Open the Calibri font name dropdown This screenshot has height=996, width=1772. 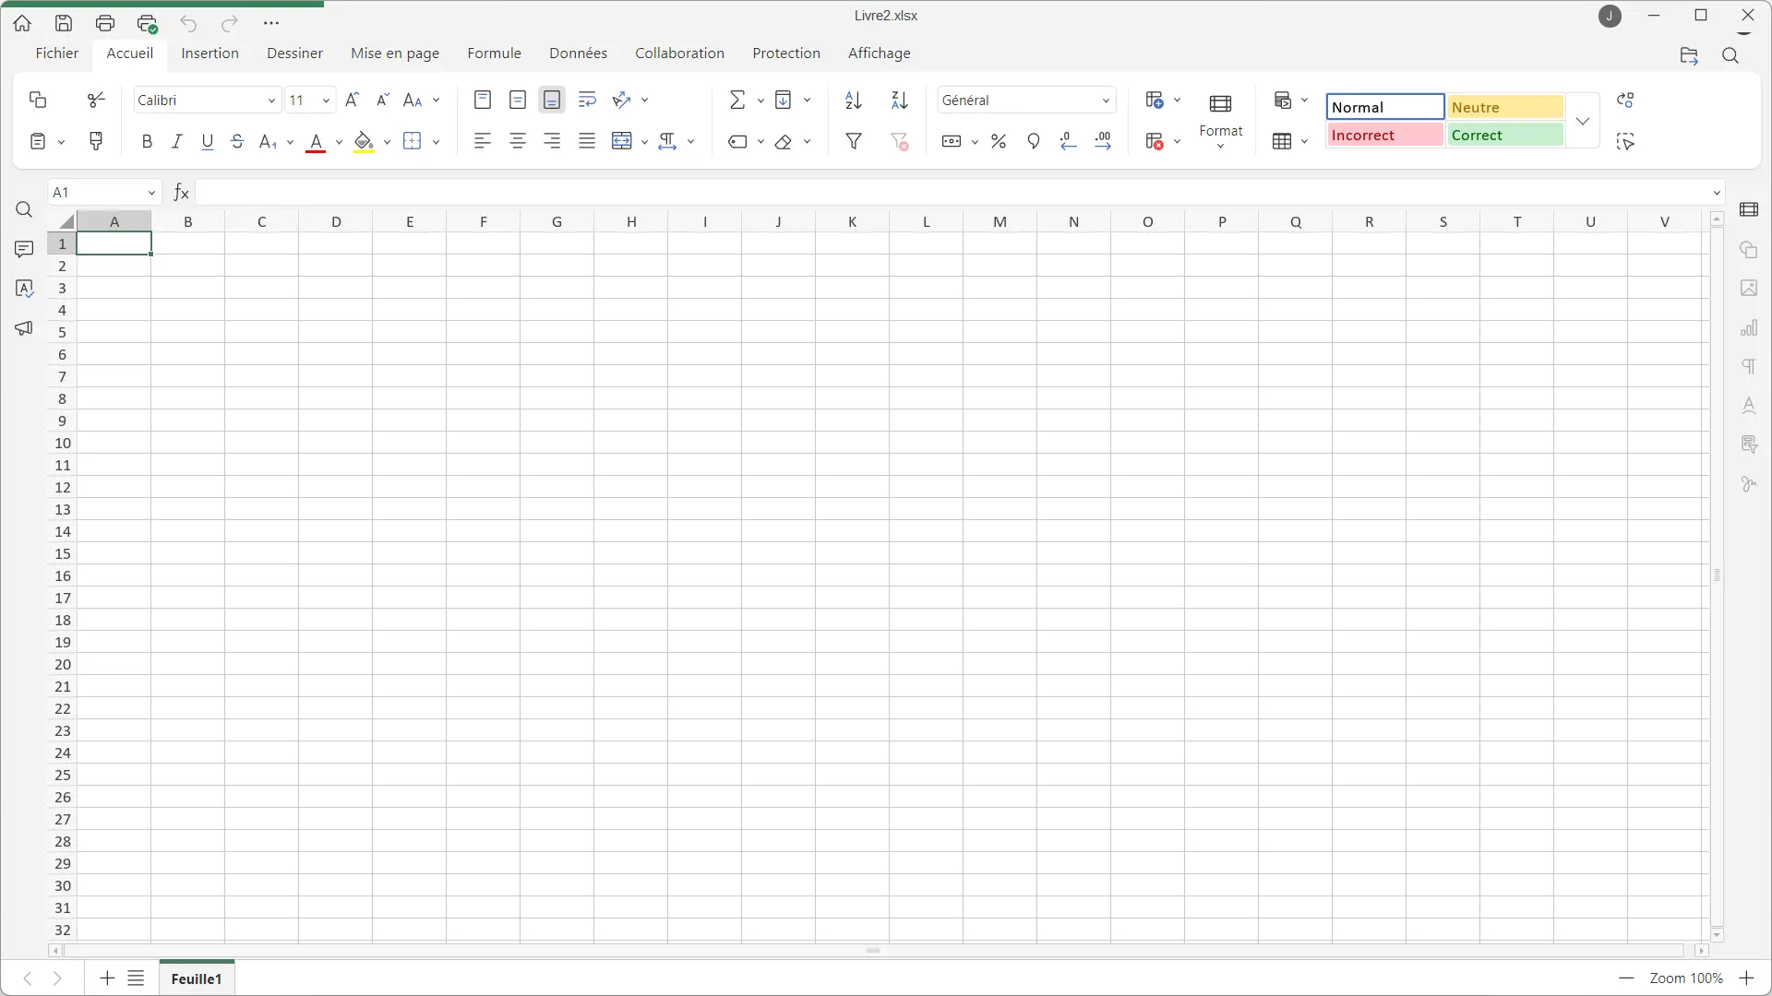pyautogui.click(x=271, y=101)
